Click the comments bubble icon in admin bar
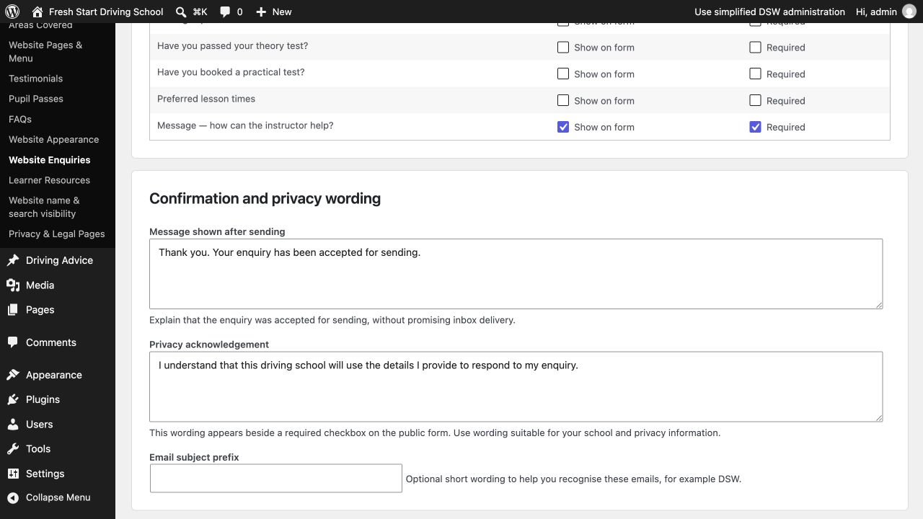Viewport: 923px width, 519px height. 225,12
